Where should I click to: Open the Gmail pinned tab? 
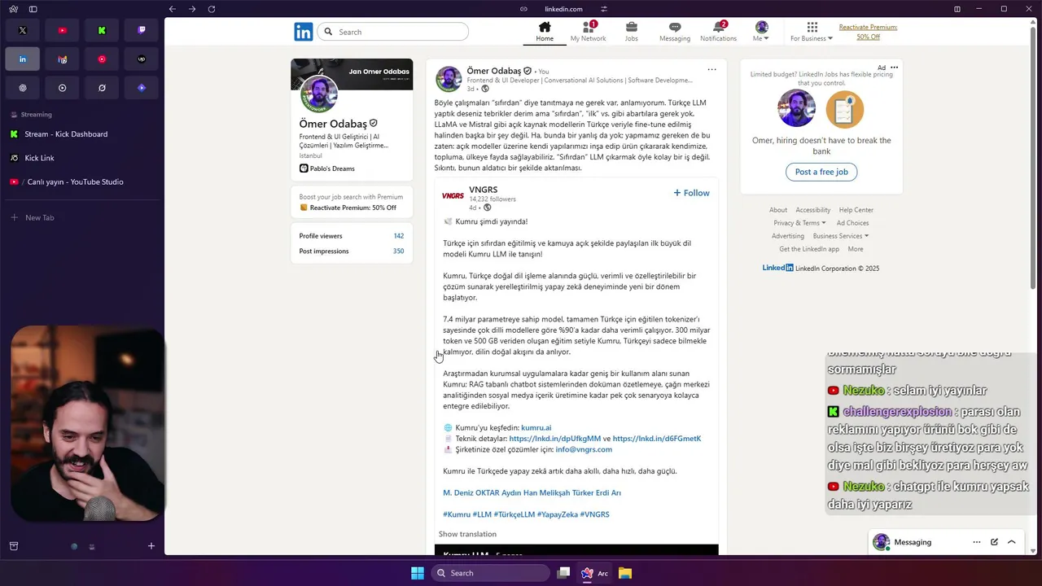(x=63, y=59)
